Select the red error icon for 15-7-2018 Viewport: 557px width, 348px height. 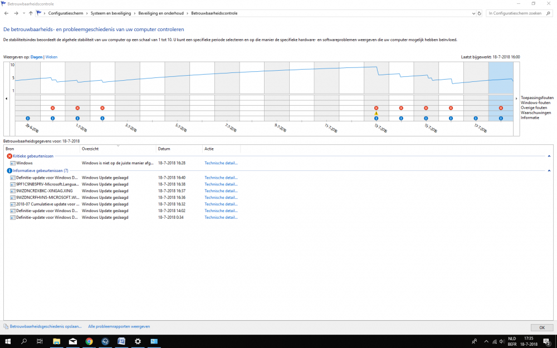tap(426, 108)
